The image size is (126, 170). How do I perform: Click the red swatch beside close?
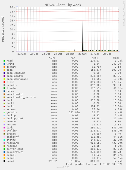coord(4,82)
